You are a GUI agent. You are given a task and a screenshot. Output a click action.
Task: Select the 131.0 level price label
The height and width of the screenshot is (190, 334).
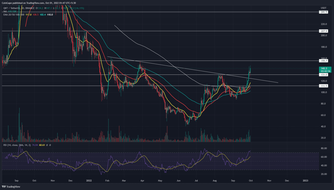pos(324,75)
